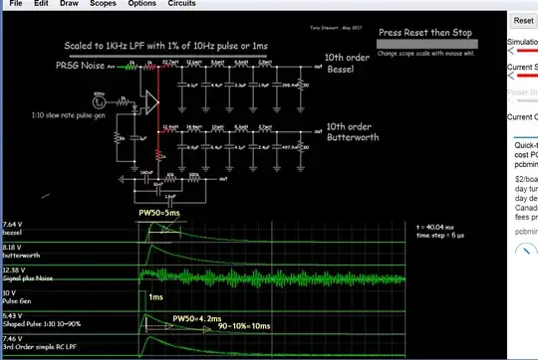This screenshot has height=360, width=538.
Task: Click the green PRSG Noise resistor
Action: [x=132, y=67]
